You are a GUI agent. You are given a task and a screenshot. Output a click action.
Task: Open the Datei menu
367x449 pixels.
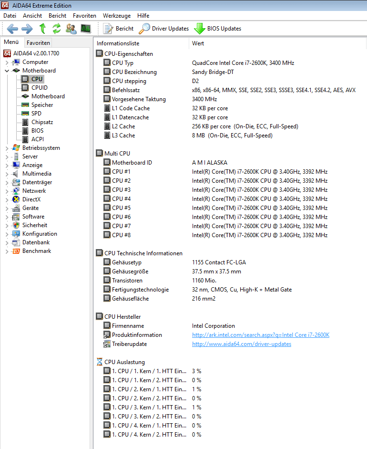[x=10, y=16]
